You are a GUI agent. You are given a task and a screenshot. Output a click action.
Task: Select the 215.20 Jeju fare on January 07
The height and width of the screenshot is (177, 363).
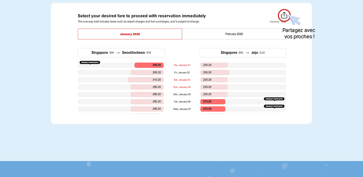(213, 109)
